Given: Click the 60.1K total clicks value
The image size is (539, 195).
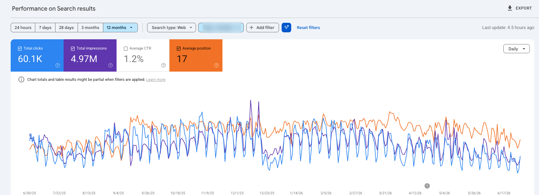Looking at the screenshot, I should pyautogui.click(x=30, y=59).
